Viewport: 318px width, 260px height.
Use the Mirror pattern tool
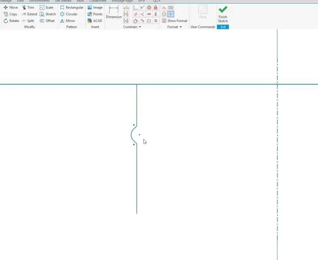point(68,21)
